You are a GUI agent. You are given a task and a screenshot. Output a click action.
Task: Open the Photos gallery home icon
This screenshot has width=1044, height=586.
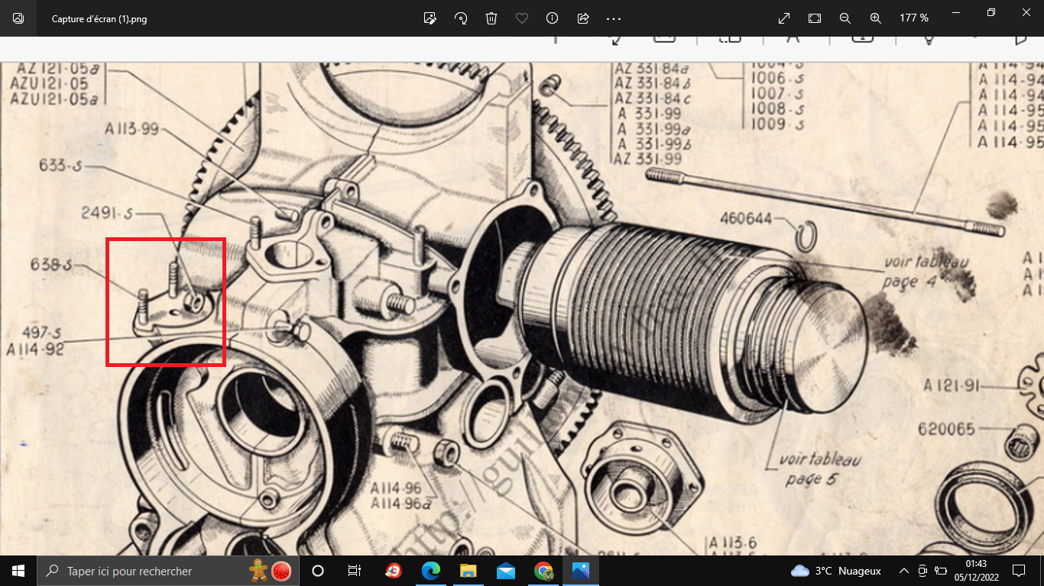pyautogui.click(x=18, y=18)
